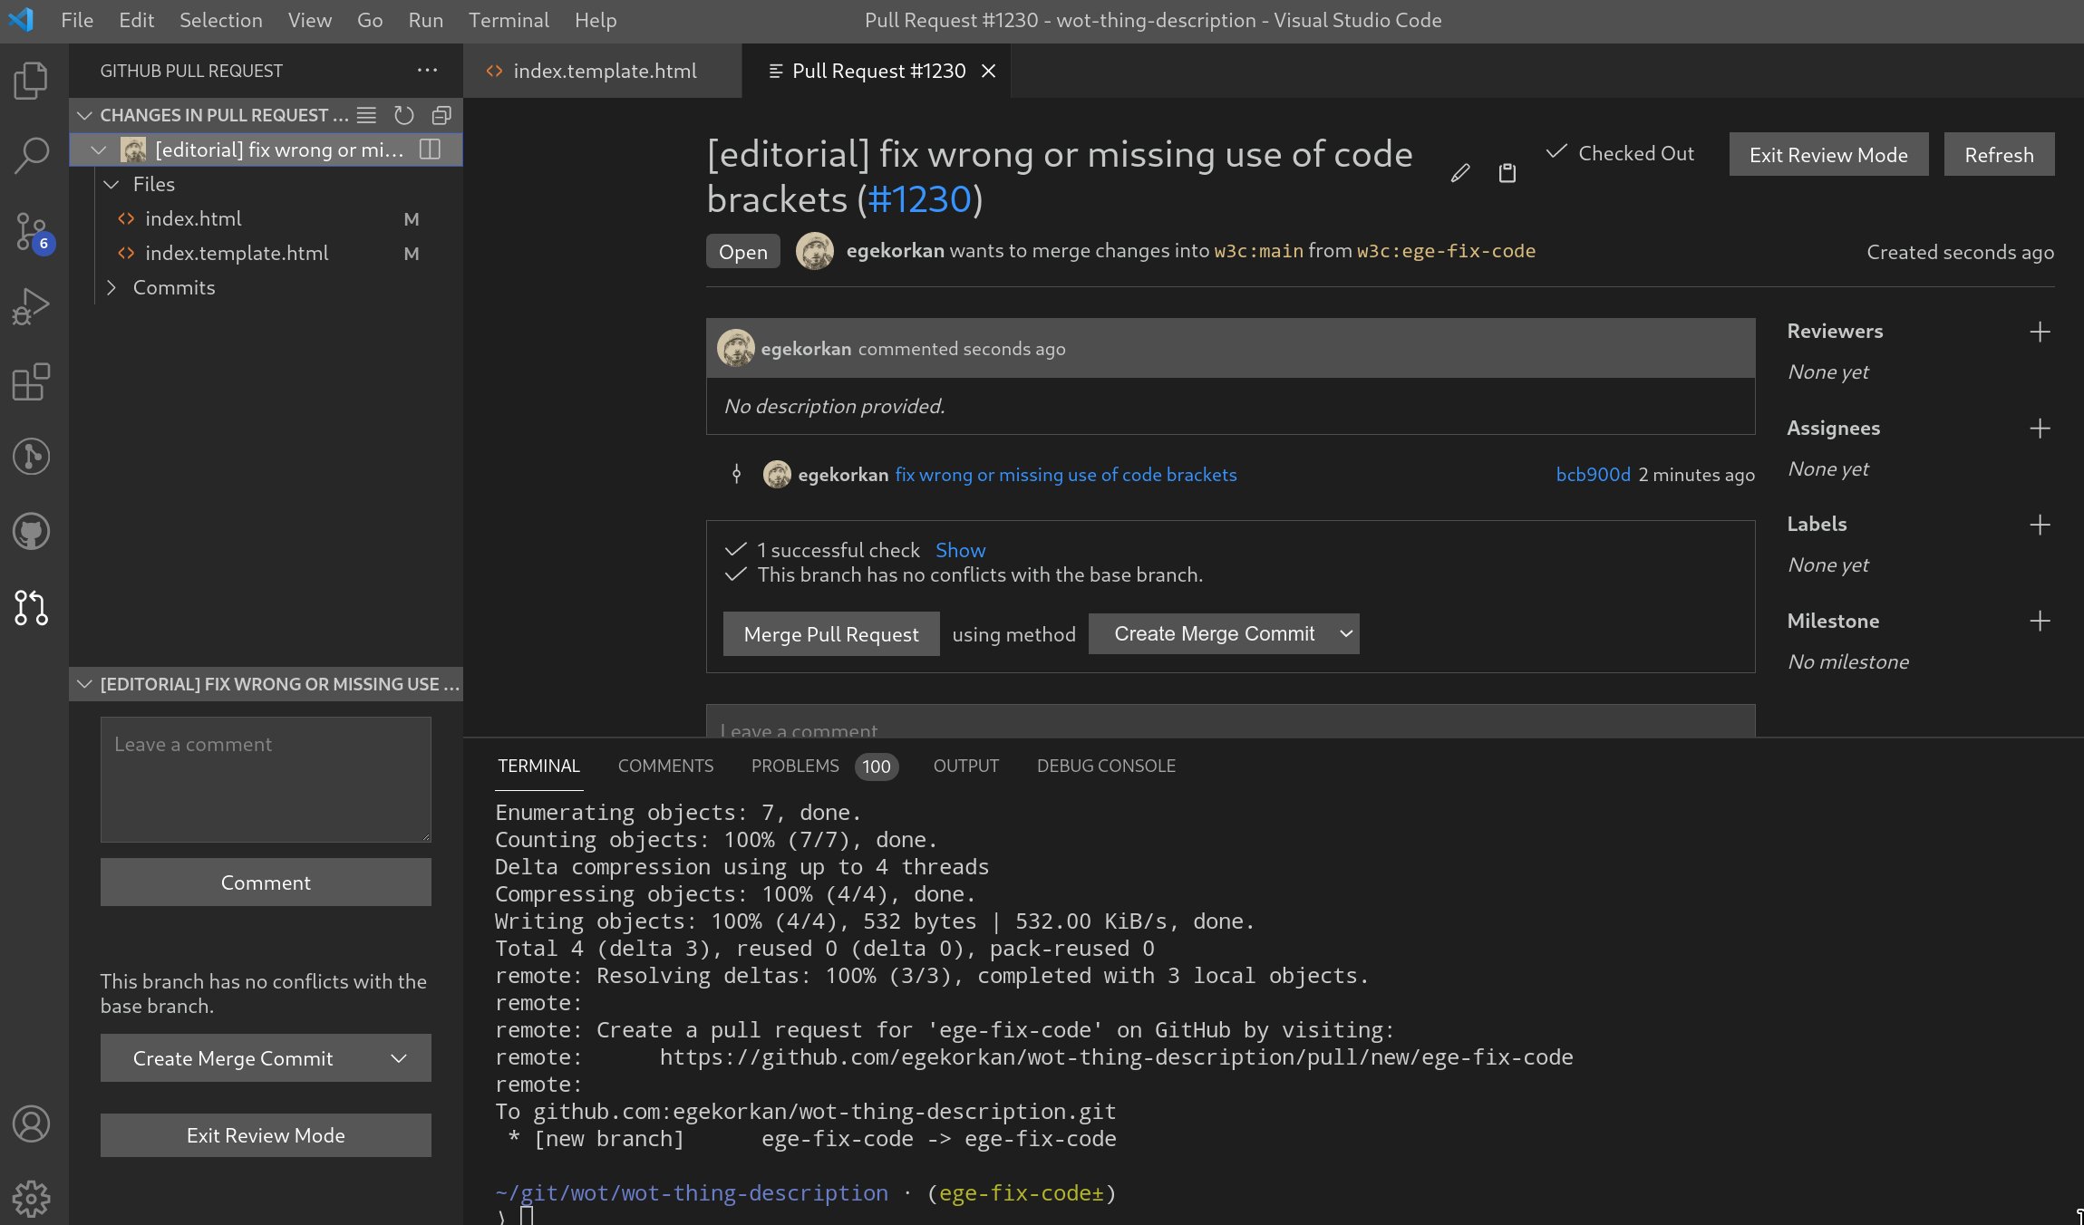Toggle PR description preview icon beside editorial item
The height and width of the screenshot is (1225, 2084).
(x=430, y=150)
